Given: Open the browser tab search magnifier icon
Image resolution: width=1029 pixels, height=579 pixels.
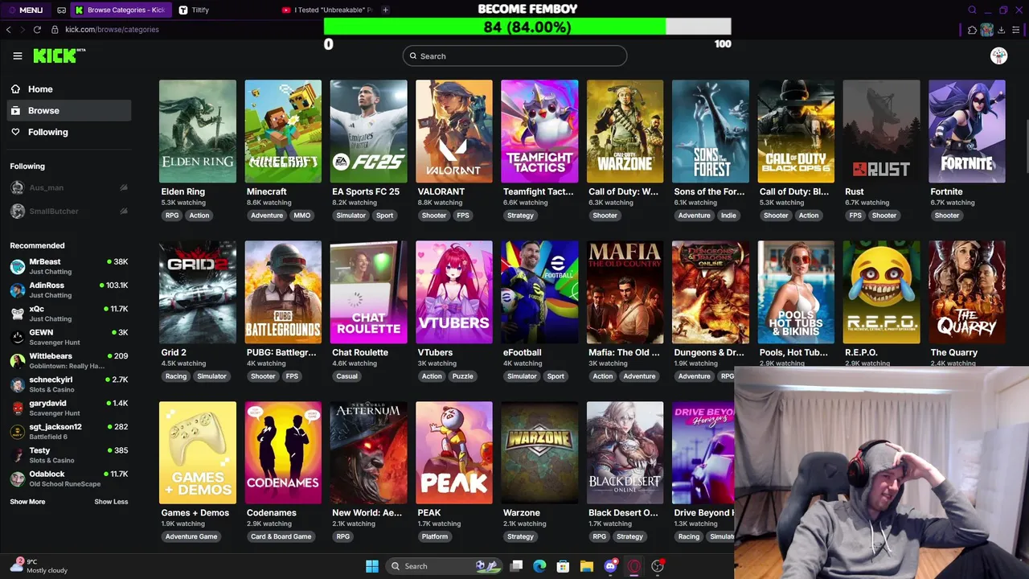Looking at the screenshot, I should pyautogui.click(x=972, y=10).
